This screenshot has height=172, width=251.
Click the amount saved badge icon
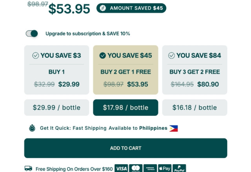point(103,8)
